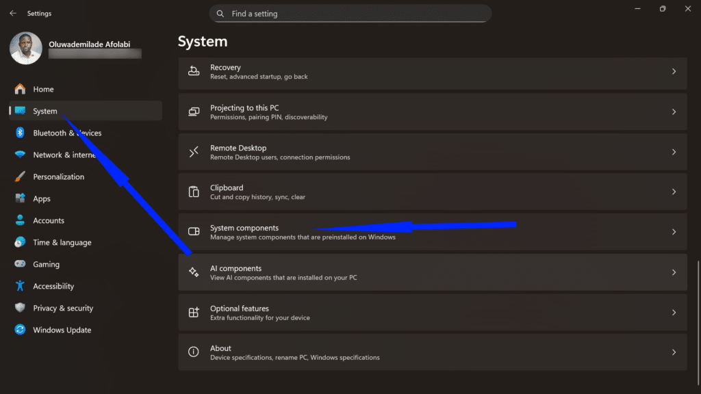
Task: Open Privacy & security shield icon
Action: point(21,308)
